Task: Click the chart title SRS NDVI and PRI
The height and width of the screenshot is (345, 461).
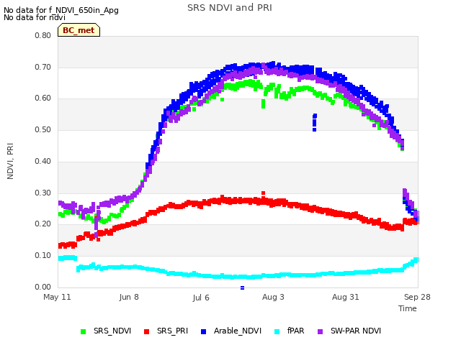Action: pyautogui.click(x=230, y=8)
